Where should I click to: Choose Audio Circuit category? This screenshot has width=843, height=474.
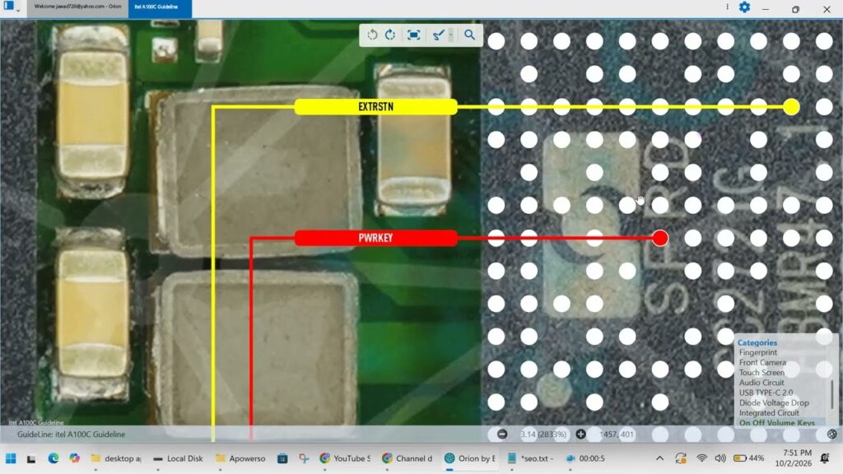point(761,383)
